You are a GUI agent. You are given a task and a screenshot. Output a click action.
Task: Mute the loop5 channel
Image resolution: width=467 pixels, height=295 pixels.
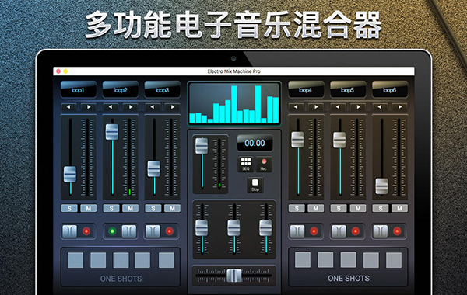pos(358,208)
